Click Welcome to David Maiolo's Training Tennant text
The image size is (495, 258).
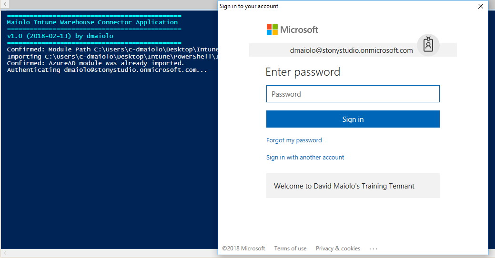(x=344, y=186)
